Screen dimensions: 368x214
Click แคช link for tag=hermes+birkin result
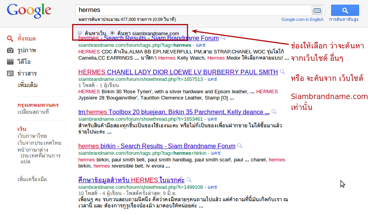[216, 153]
